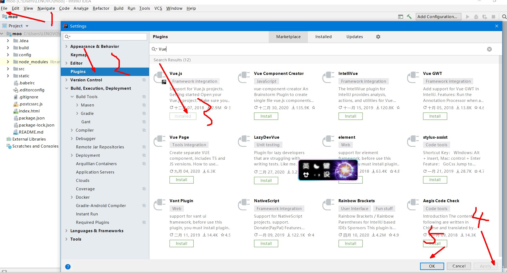Viewport: 507px width, 273px height.
Task: Click the stylus-assist plugin icon
Action: click(413, 141)
